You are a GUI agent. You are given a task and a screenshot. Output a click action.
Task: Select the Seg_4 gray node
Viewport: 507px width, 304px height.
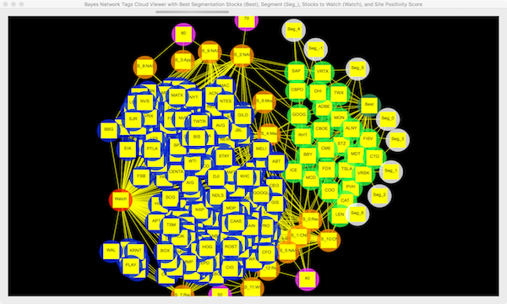coord(293,30)
